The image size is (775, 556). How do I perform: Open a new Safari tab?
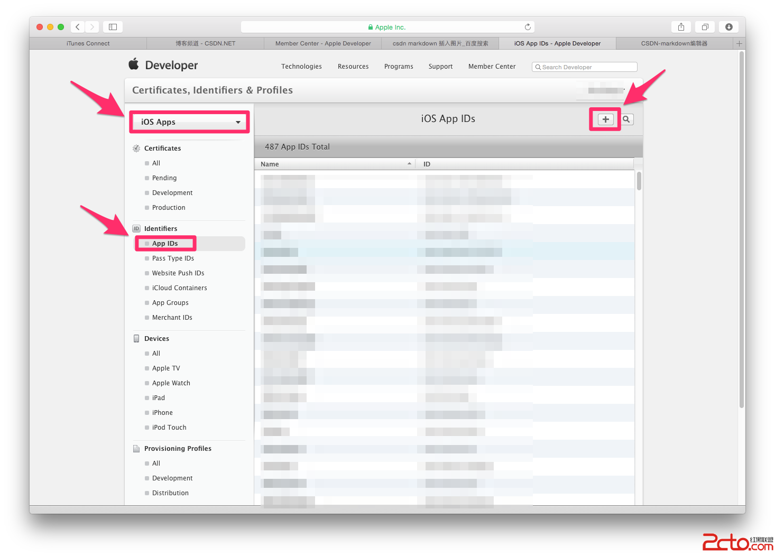point(739,43)
